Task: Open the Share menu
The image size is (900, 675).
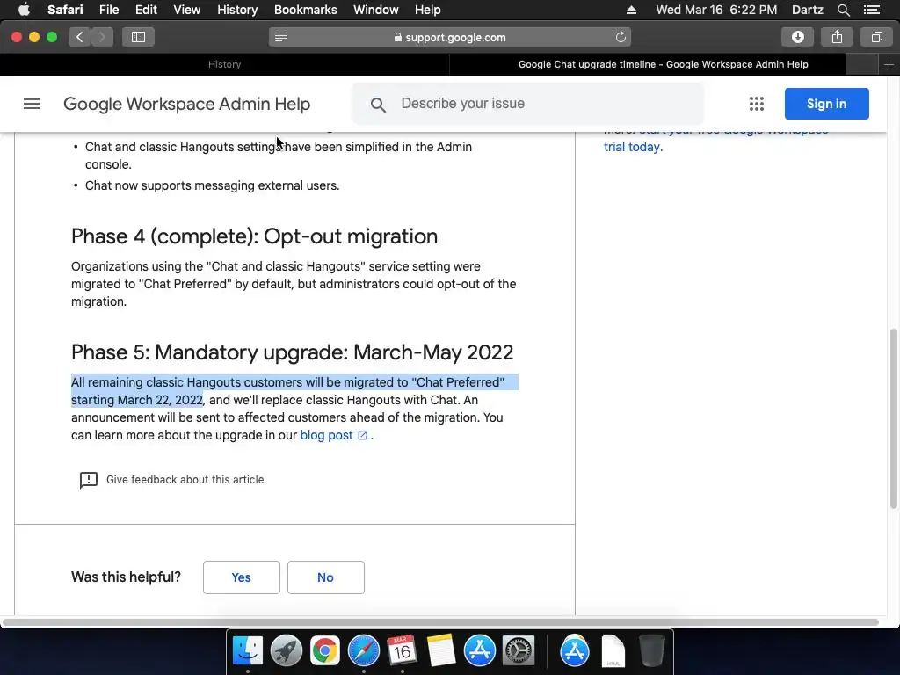Action: point(837,37)
